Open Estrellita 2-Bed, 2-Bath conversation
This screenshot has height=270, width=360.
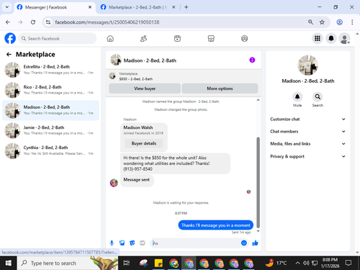50,70
